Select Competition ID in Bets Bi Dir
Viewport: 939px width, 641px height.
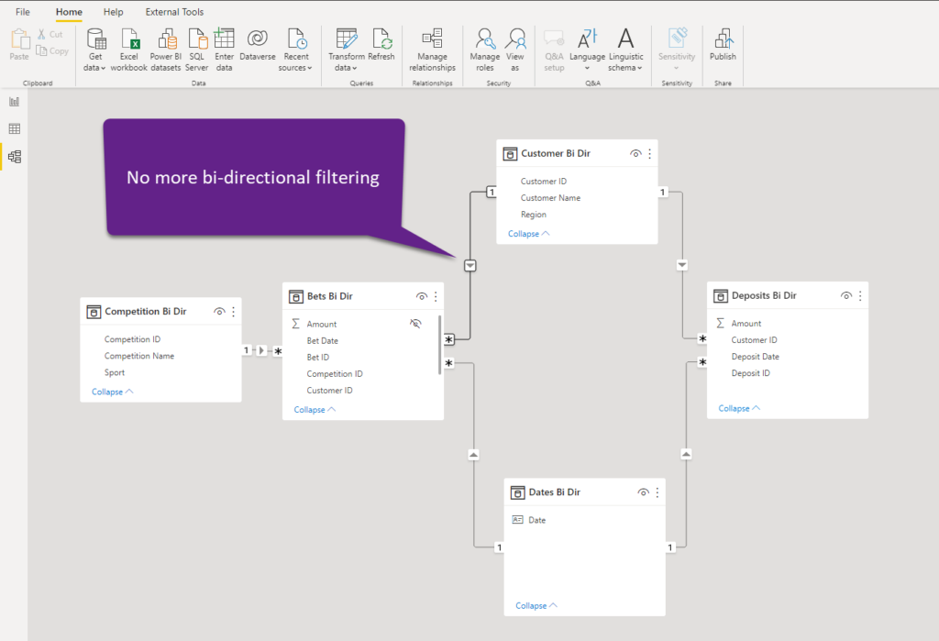[334, 374]
